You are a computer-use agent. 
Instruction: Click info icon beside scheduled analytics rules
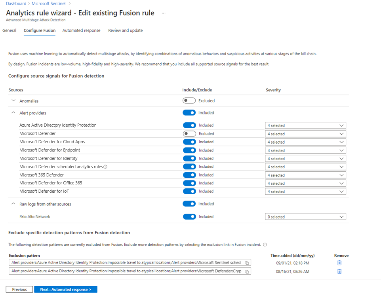tap(105, 167)
